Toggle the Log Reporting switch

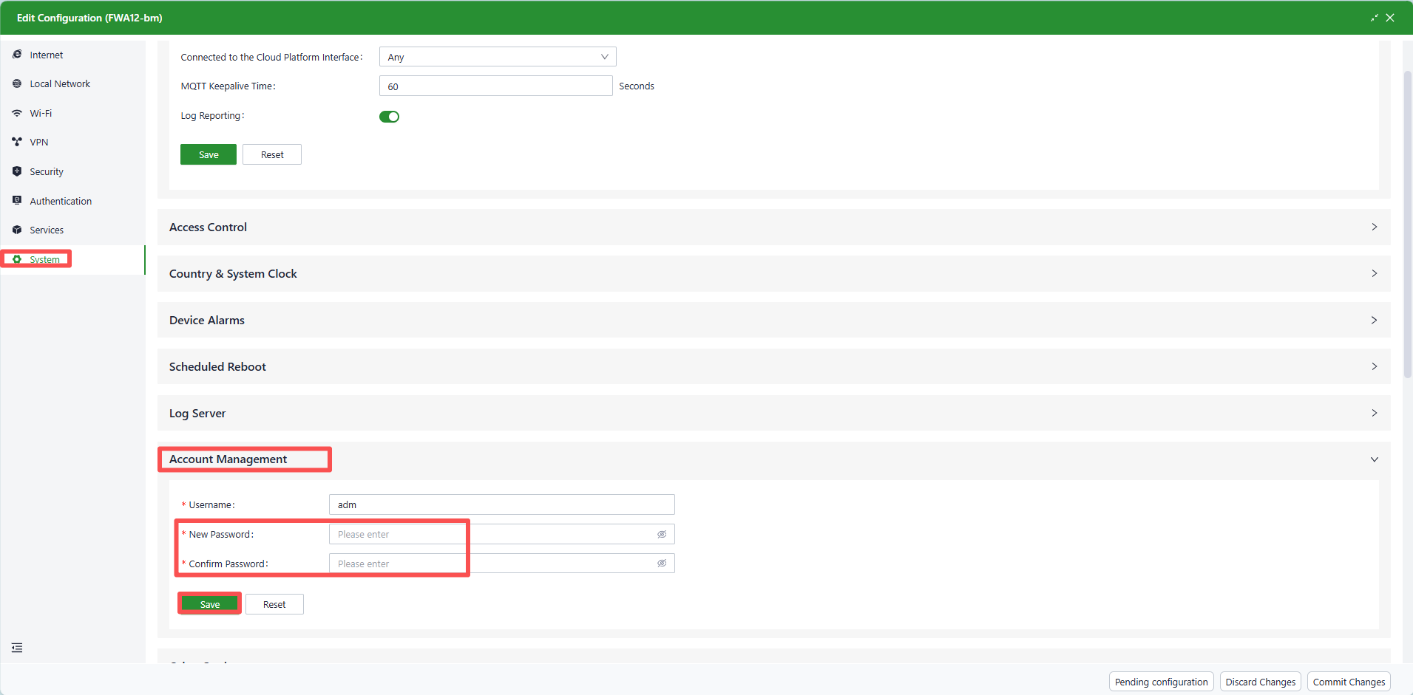click(390, 117)
